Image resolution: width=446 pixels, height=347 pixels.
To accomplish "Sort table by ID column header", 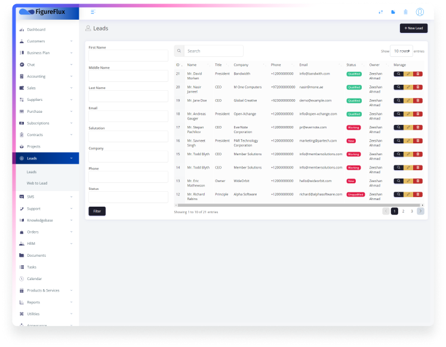I will (x=179, y=65).
